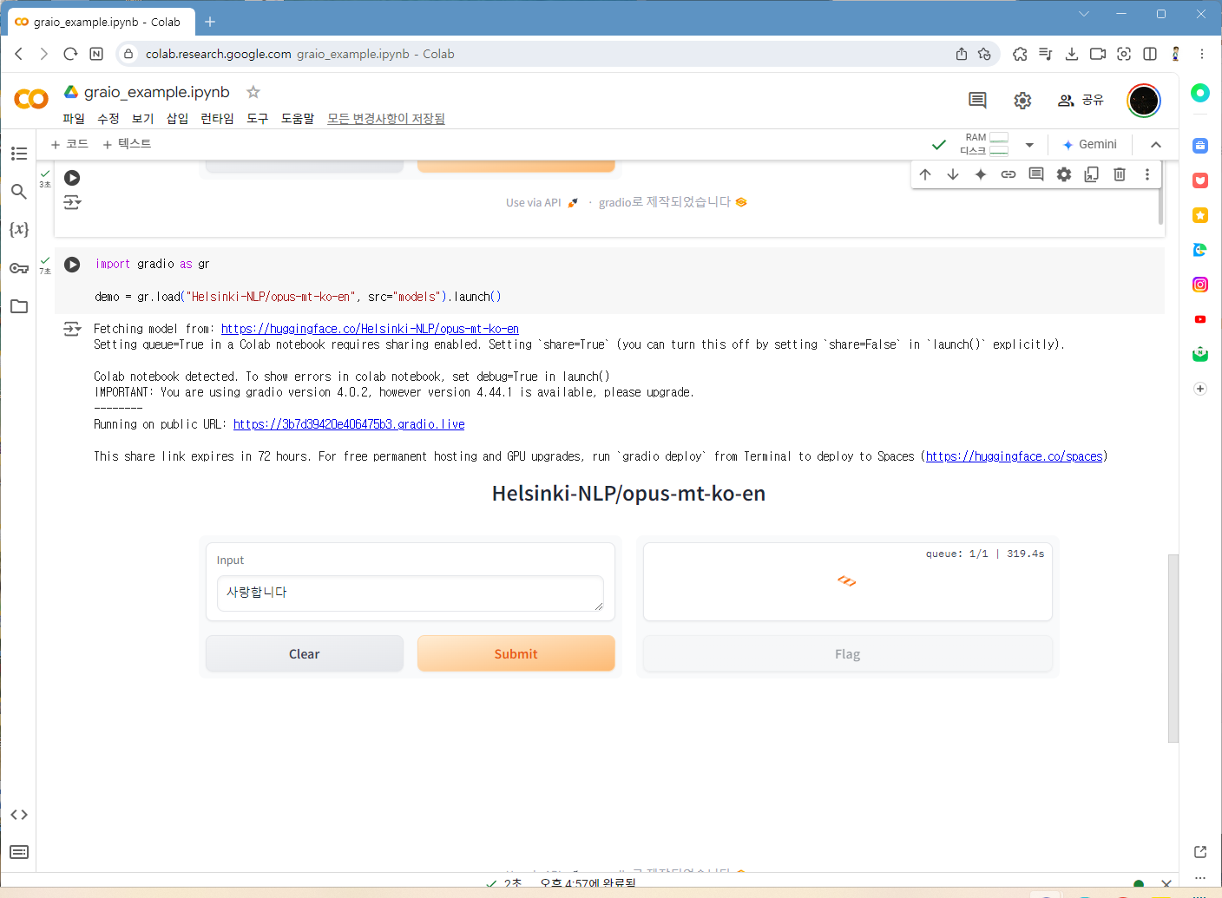Open the 런타임 menu
1222x898 pixels.
pos(217,119)
